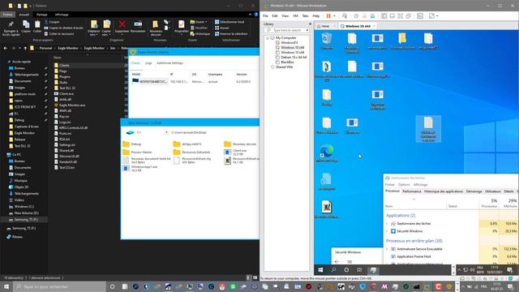Select Windows (C:) in Explorer sidebar
This screenshot has width=519, height=292.
(x=22, y=207)
